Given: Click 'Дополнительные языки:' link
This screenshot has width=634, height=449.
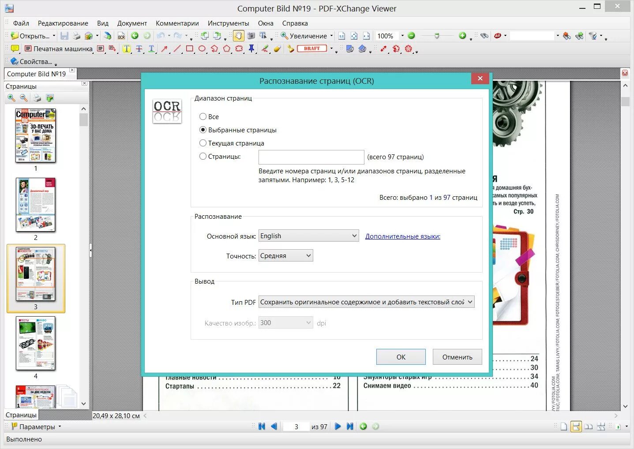Looking at the screenshot, I should [403, 236].
